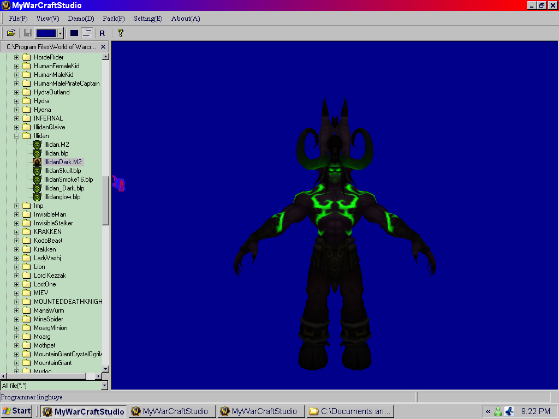This screenshot has width=559, height=419.
Task: Select the InvisibleMan folder icon
Action: click(x=26, y=214)
